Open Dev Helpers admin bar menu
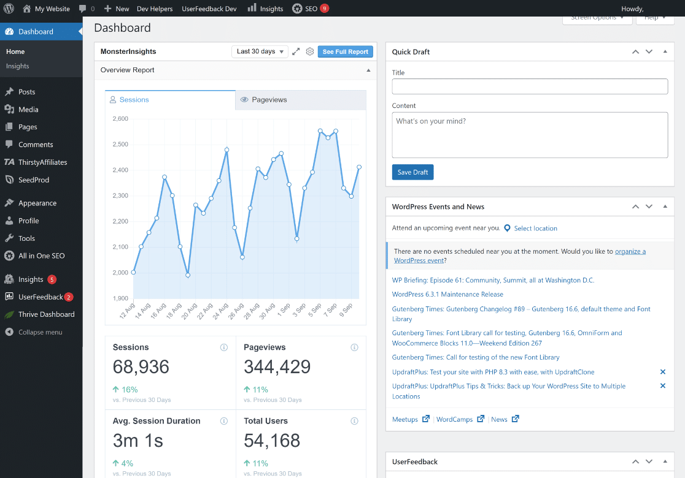 coord(155,9)
